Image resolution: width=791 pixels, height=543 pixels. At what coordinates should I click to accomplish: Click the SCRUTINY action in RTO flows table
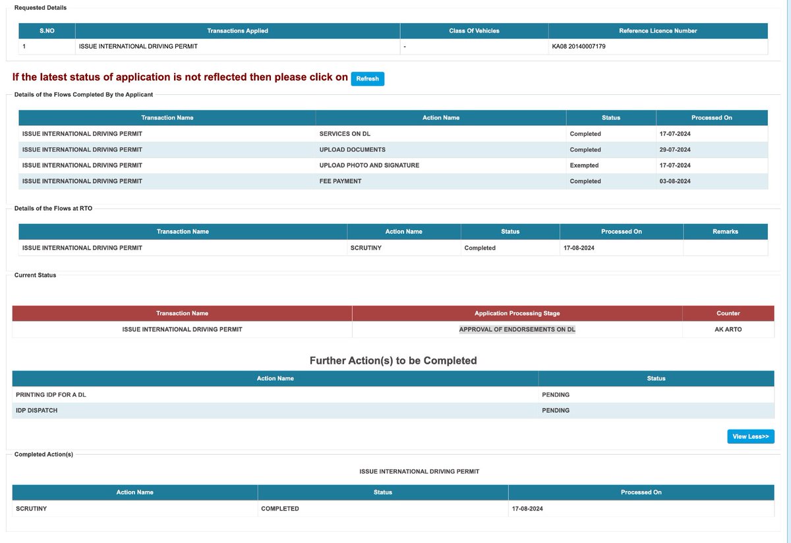(366, 248)
